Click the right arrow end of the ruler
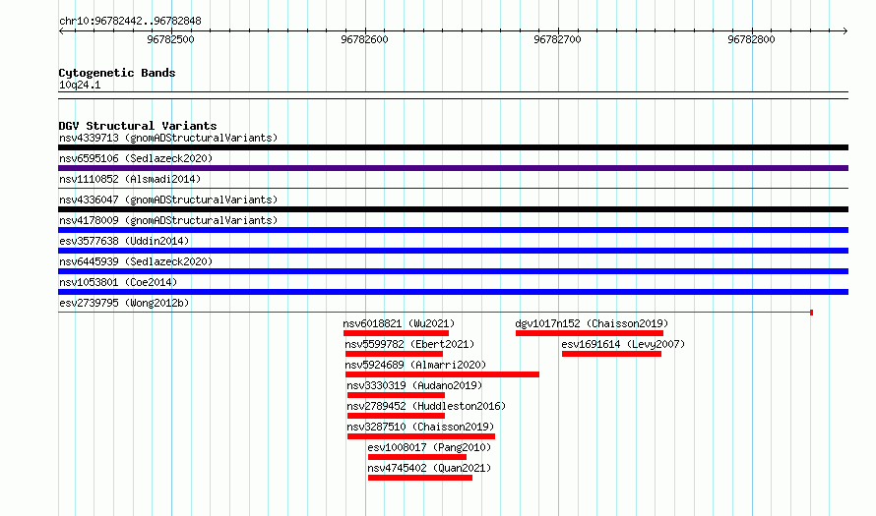This screenshot has width=876, height=516. coord(845,31)
